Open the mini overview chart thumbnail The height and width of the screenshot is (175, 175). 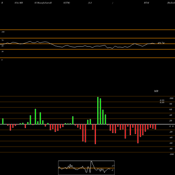pyautogui.click(x=86, y=168)
